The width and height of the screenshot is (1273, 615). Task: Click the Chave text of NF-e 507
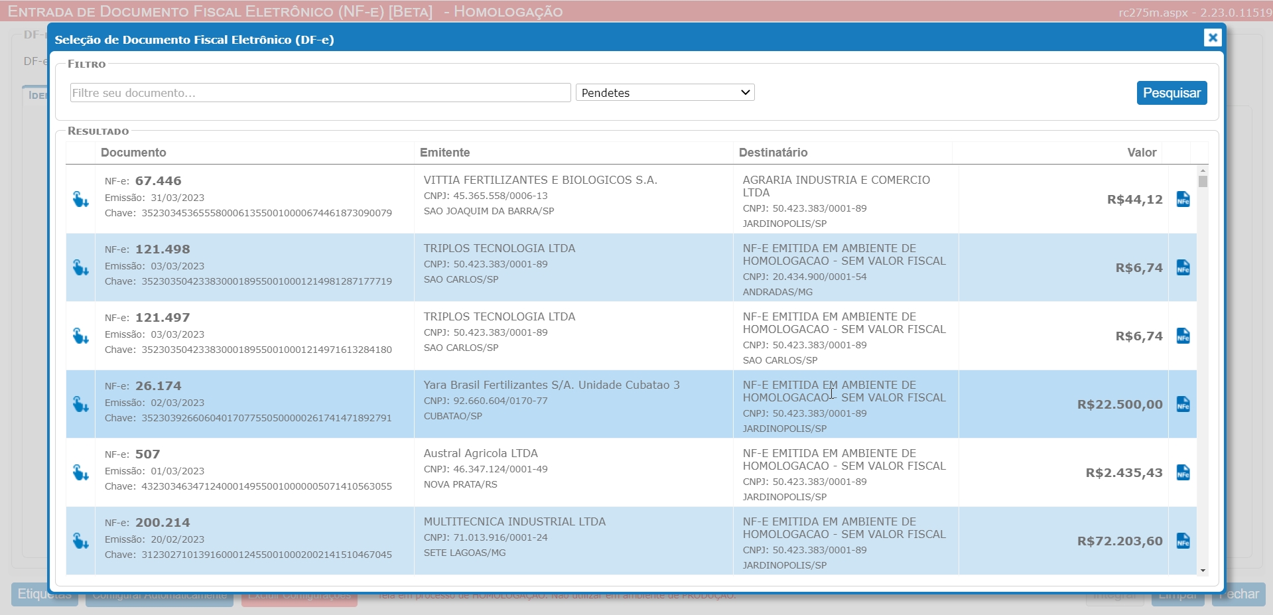pyautogui.click(x=248, y=486)
